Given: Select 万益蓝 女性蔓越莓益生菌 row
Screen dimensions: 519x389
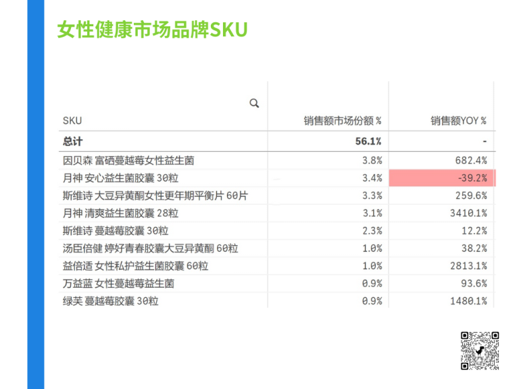Looking at the screenshot, I should [x=277, y=284].
